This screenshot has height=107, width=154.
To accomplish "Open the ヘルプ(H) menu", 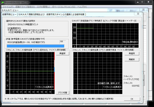I will tap(82, 7).
